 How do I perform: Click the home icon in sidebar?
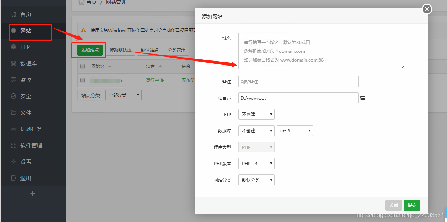point(13,15)
